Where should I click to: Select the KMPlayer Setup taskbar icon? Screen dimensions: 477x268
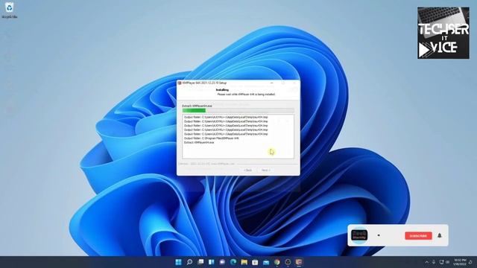299,262
